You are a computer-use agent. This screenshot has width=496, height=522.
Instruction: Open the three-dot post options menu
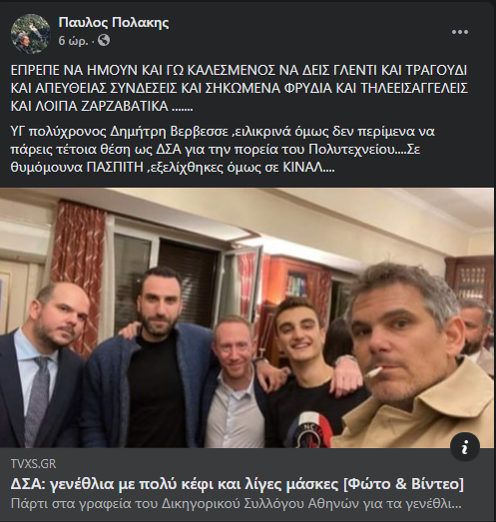(x=460, y=32)
